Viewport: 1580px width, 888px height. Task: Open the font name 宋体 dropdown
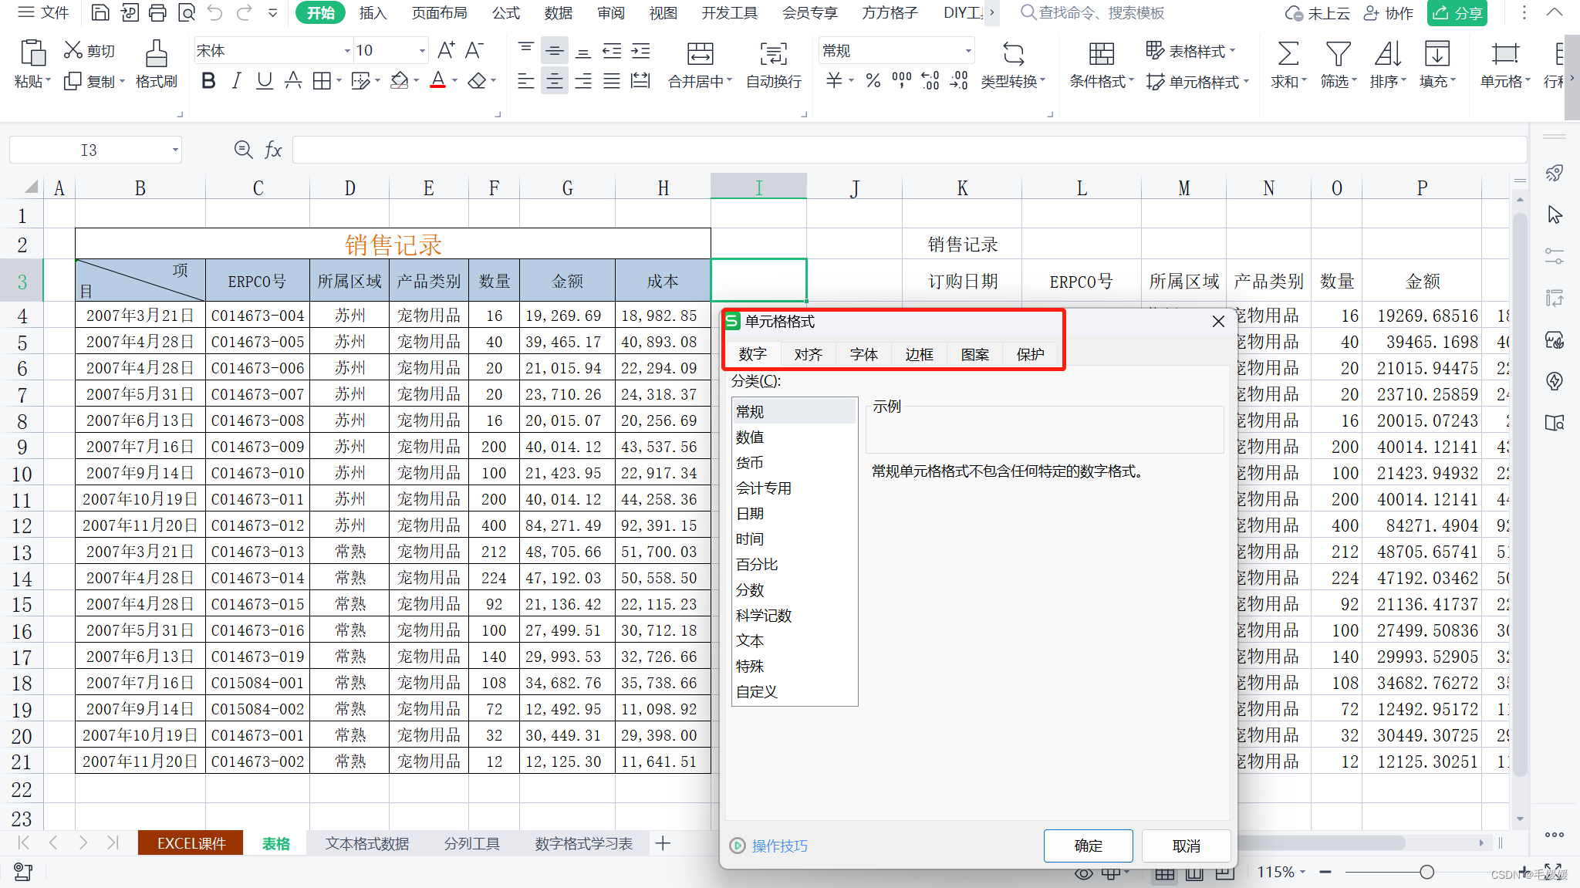pyautogui.click(x=346, y=51)
